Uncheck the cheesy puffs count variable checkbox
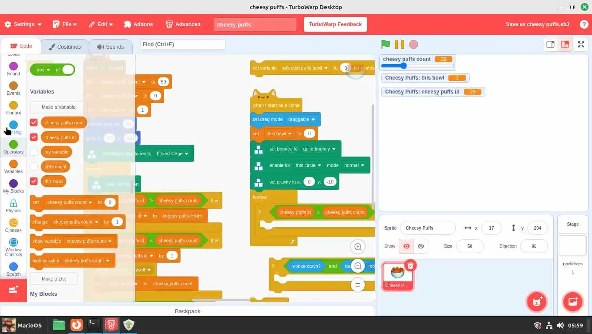This screenshot has width=592, height=334. pyautogui.click(x=34, y=123)
